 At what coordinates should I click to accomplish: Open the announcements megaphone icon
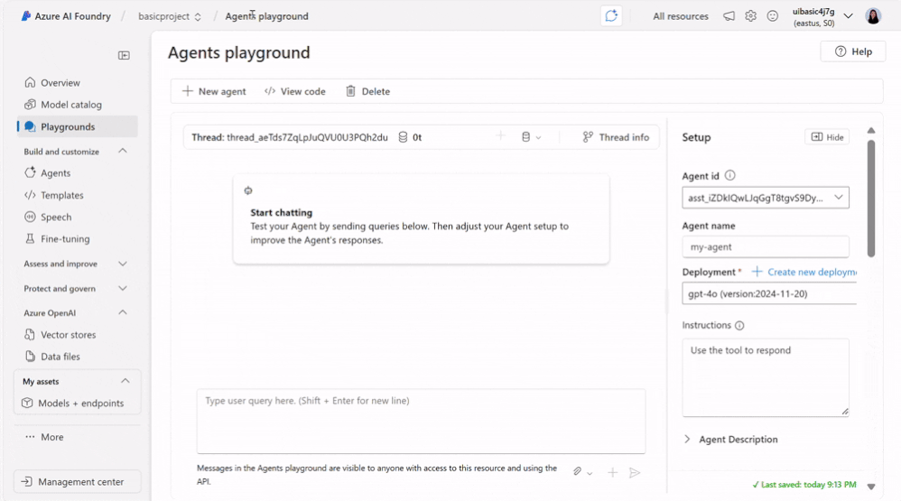pyautogui.click(x=729, y=16)
